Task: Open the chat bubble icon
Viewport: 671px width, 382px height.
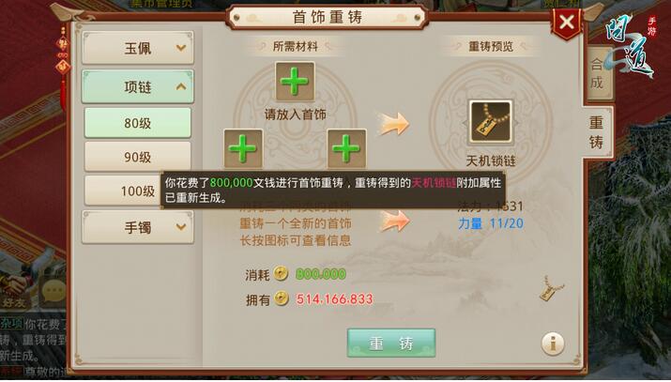Action: click(54, 290)
